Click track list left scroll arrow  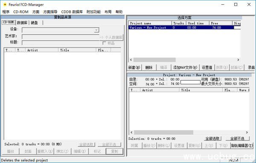pos(131,132)
